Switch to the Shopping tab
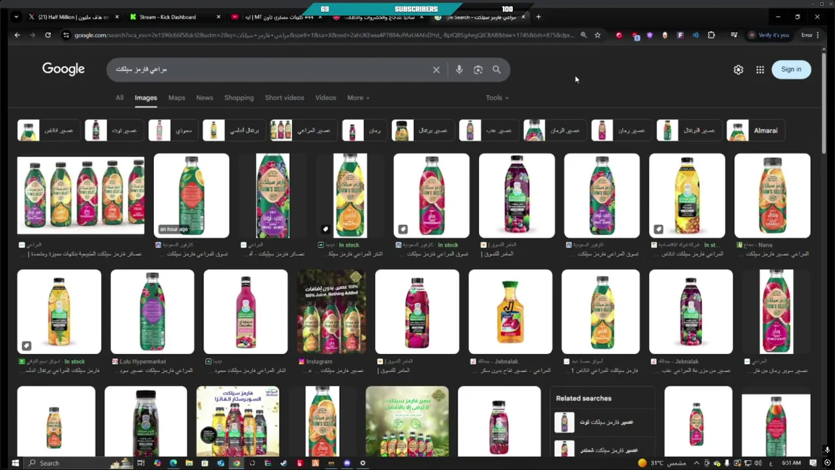835x470 pixels. [x=239, y=98]
